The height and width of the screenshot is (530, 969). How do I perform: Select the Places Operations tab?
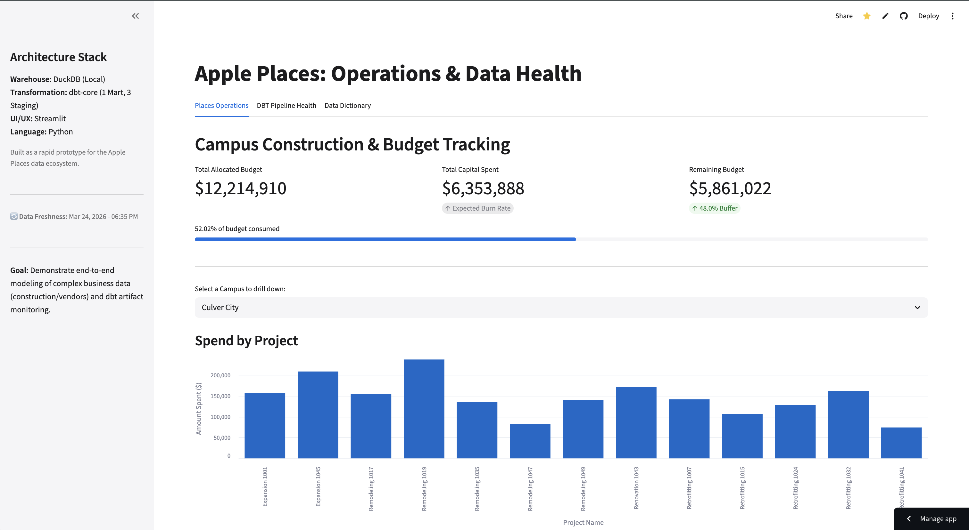coord(221,106)
